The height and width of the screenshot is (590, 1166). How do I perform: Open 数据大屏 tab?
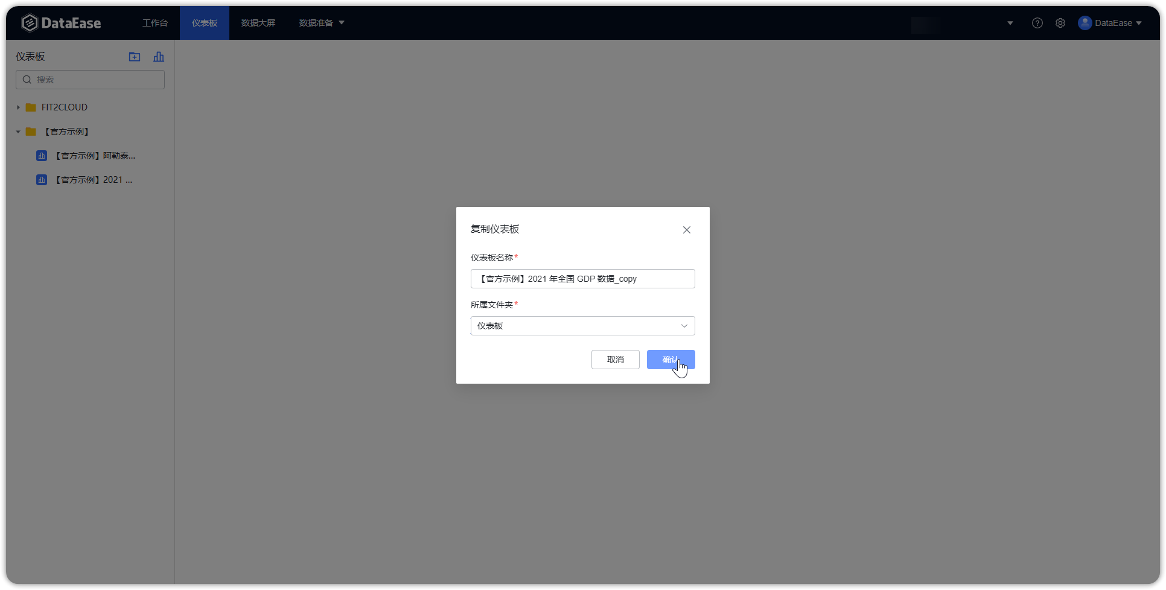click(x=258, y=23)
